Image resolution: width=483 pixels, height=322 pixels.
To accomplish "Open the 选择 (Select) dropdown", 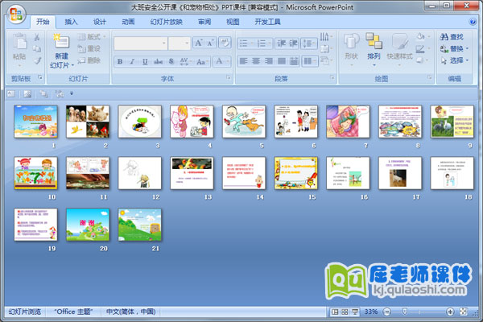I will [x=456, y=60].
